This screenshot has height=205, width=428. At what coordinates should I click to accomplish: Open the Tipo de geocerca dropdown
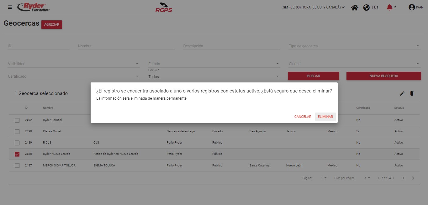click(354, 46)
